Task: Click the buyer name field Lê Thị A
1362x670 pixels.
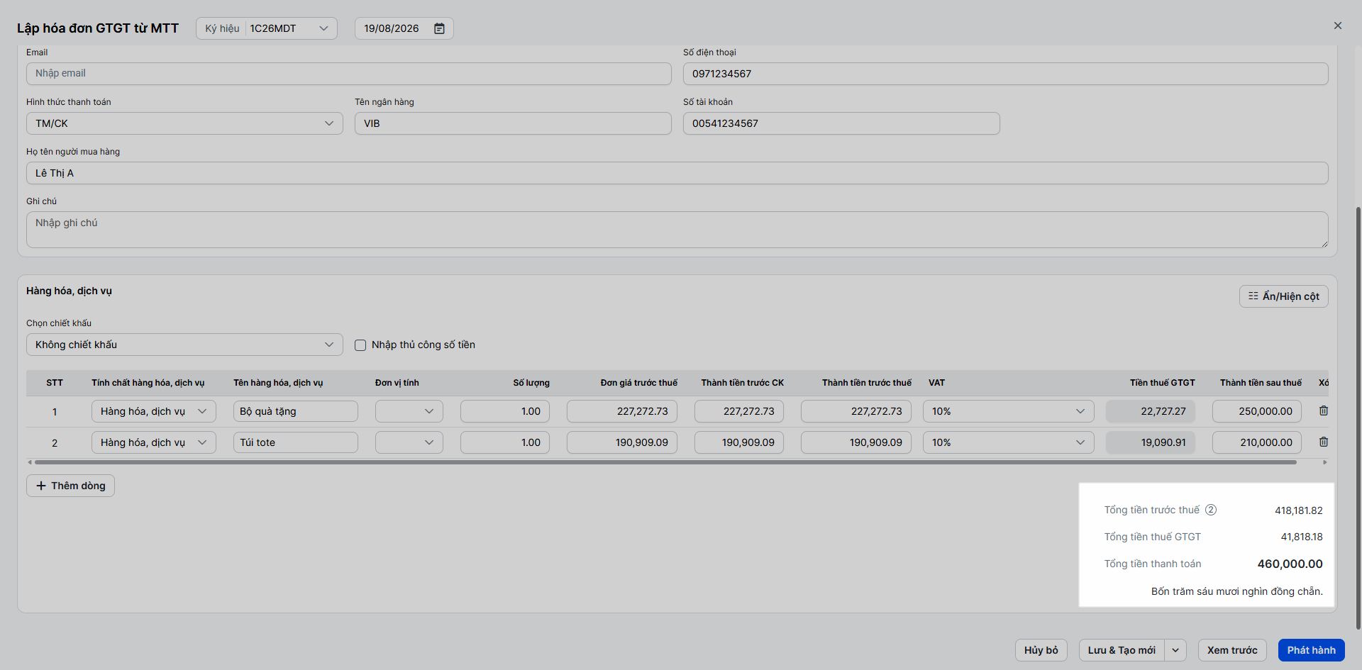Action: (677, 173)
